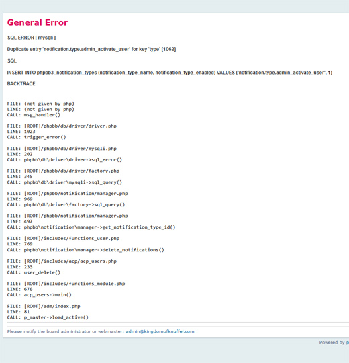Click 'LINE: 769' text
Screen dimensions: 349x363
tap(20, 244)
